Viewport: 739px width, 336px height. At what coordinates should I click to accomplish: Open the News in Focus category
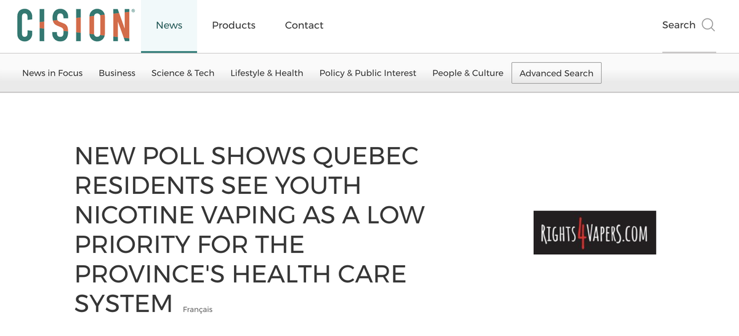click(x=52, y=73)
